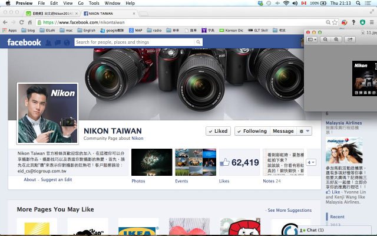Click the IKEA suggested page thumbnail

(138, 227)
